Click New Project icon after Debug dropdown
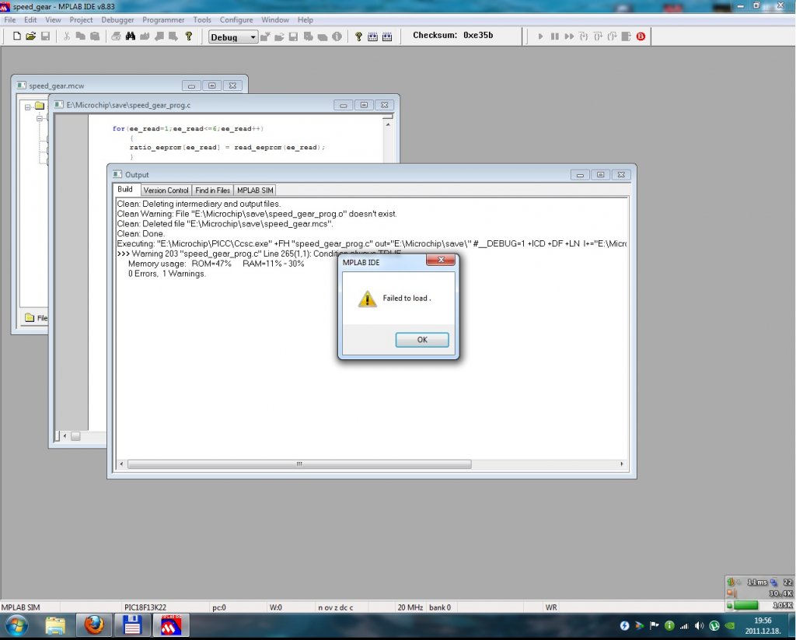This screenshot has height=640, width=796. (265, 37)
